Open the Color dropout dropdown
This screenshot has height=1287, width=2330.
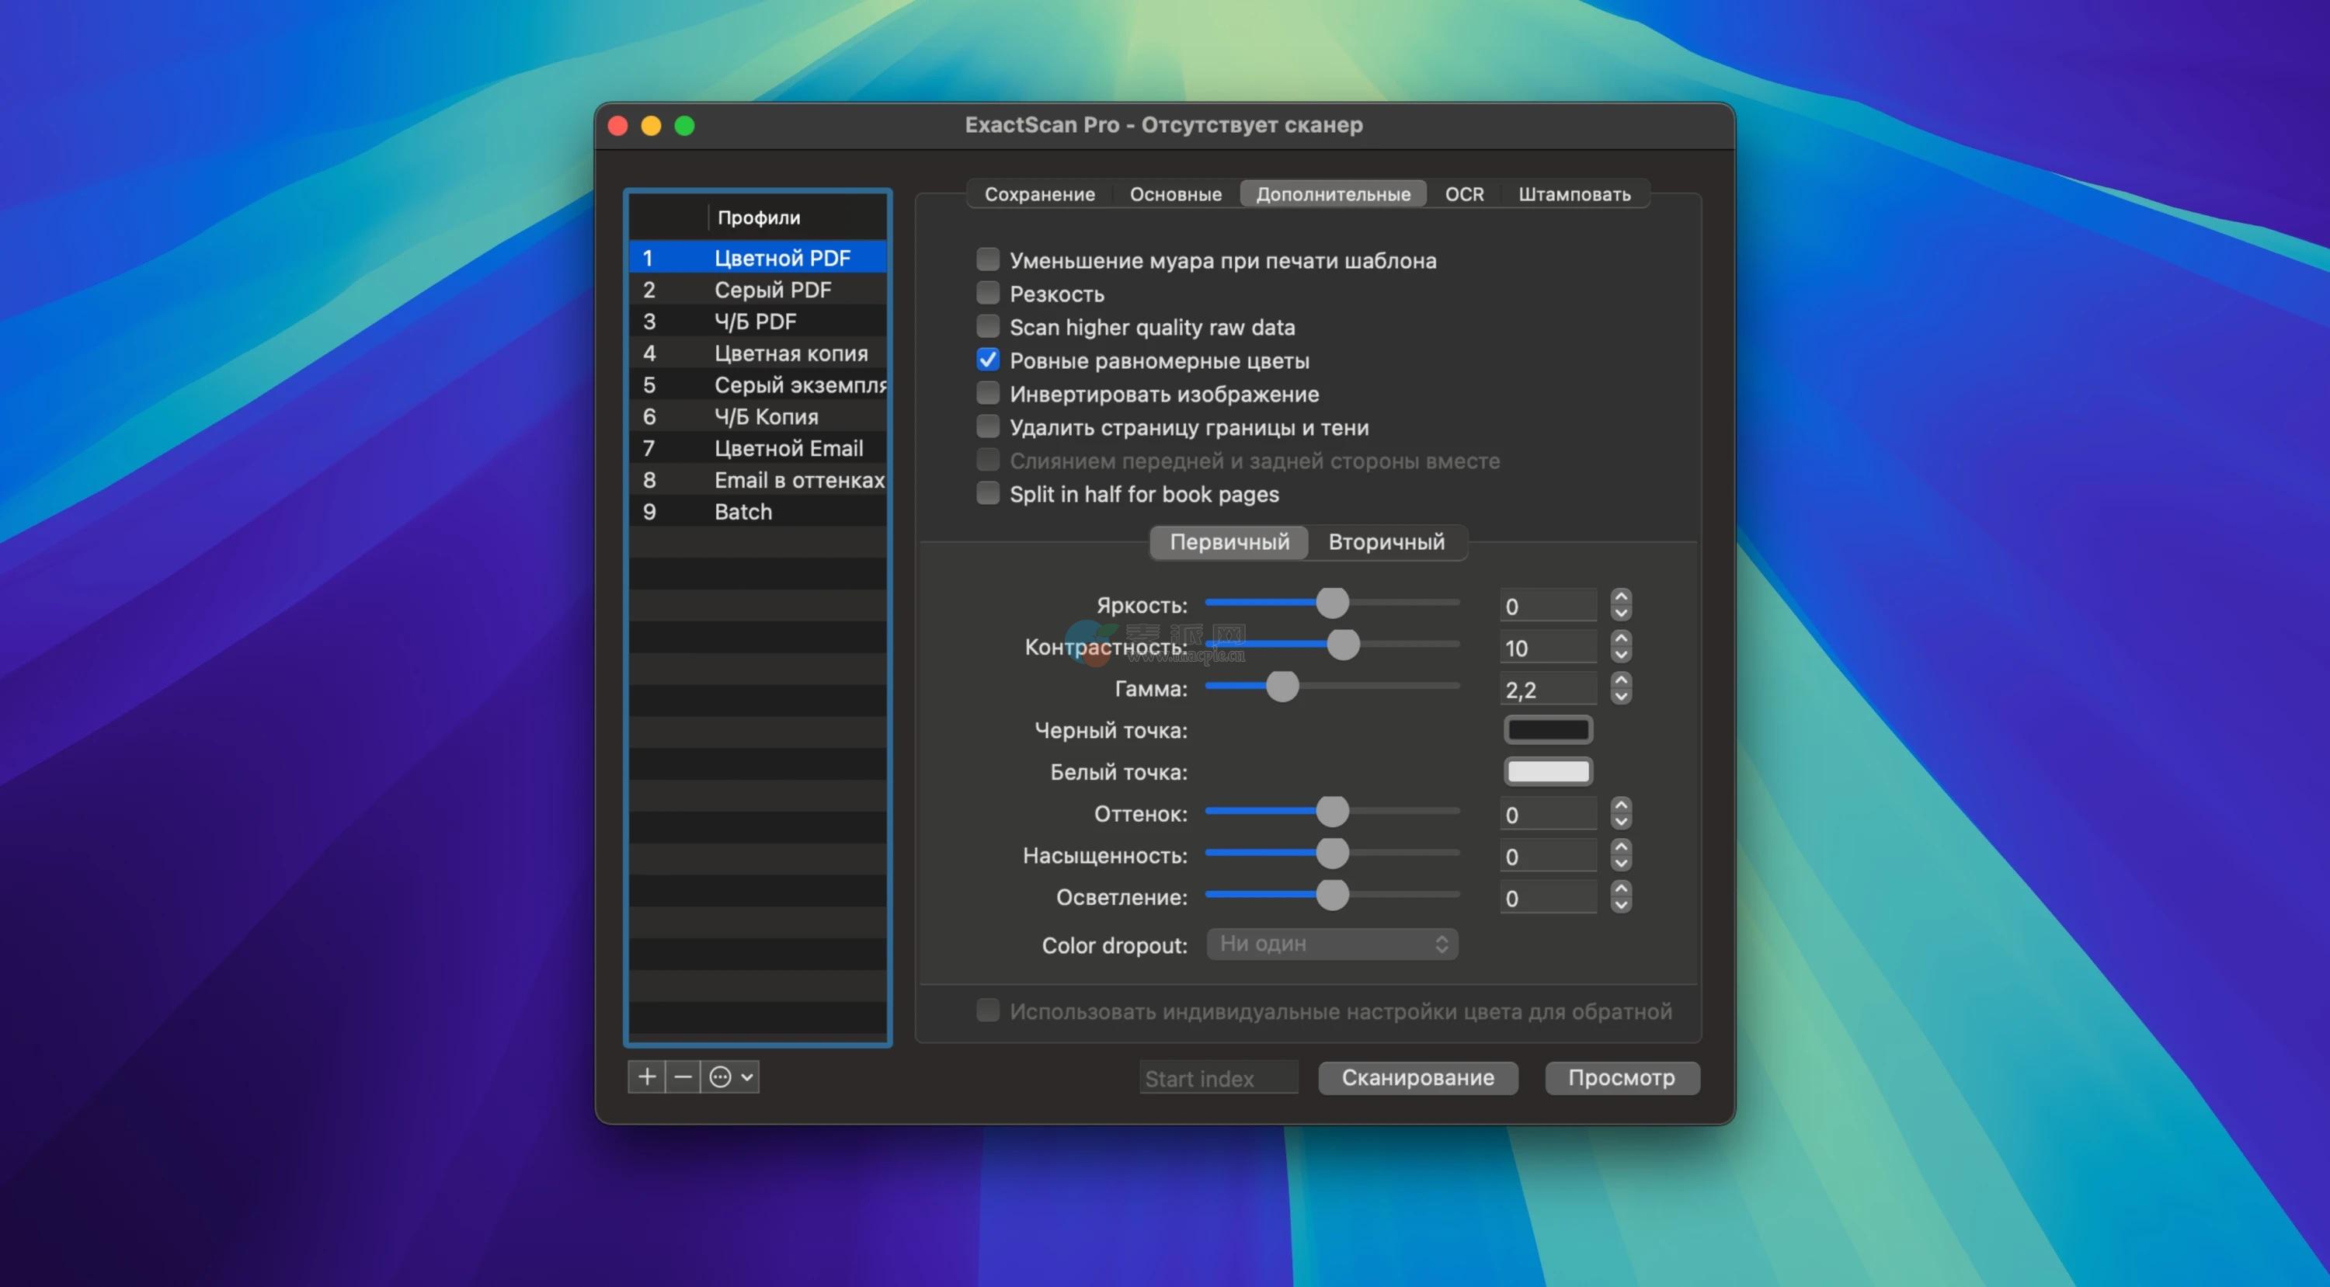coord(1331,944)
